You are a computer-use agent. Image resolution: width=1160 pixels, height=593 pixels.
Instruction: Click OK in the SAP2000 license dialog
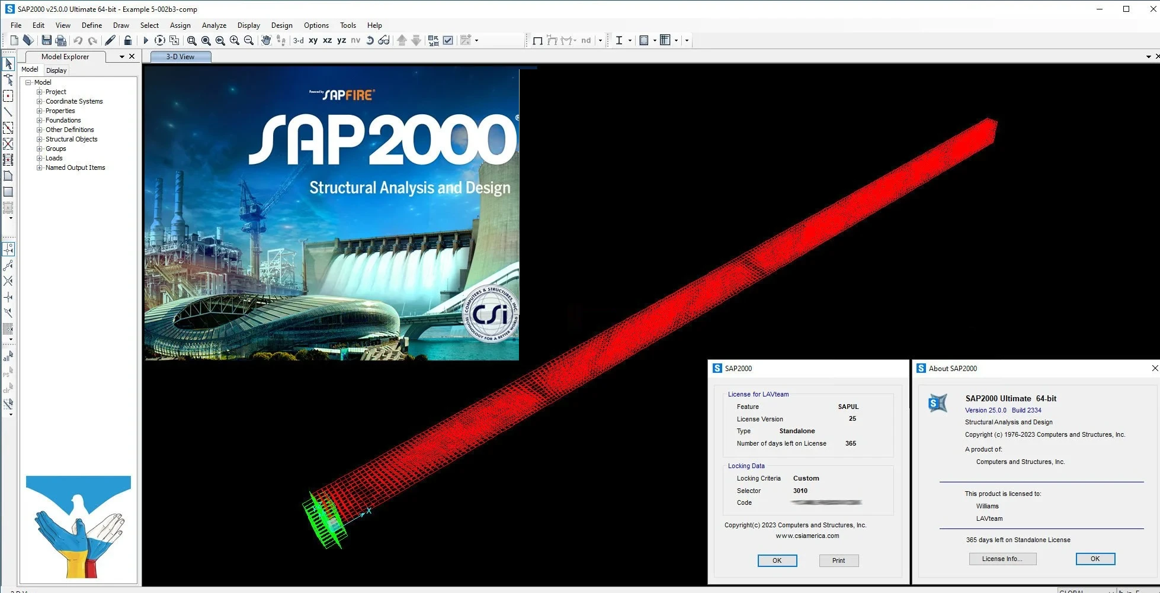pyautogui.click(x=777, y=560)
